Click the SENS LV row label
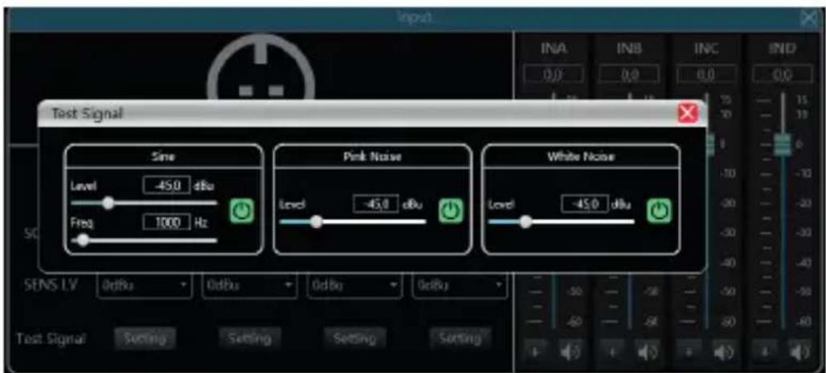Screen dimensions: 826x373 [x=51, y=285]
